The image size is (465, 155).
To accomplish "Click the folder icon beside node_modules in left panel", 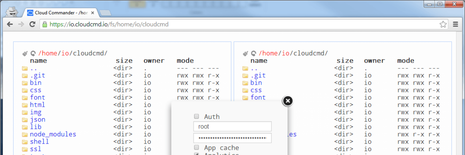I will (x=25, y=134).
